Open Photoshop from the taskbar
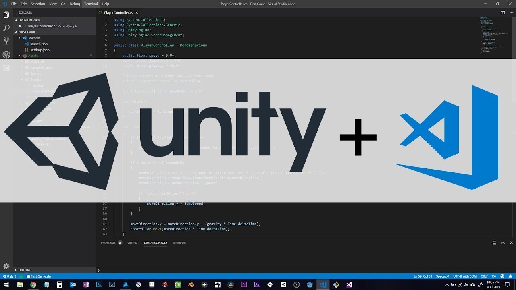Image resolution: width=516 pixels, height=290 pixels. pos(99,284)
